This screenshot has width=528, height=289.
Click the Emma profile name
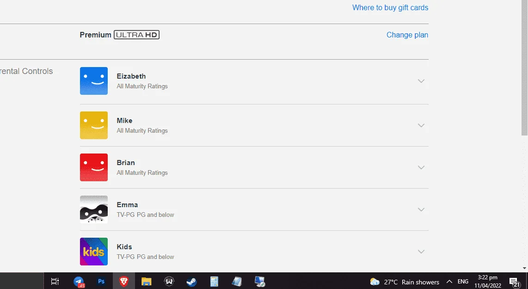pyautogui.click(x=127, y=205)
